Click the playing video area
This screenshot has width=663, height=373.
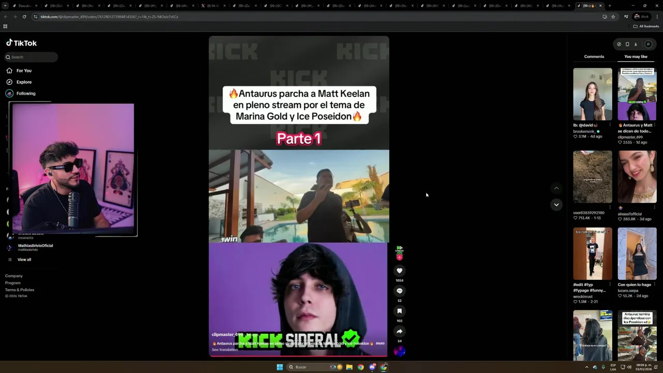[x=299, y=196]
